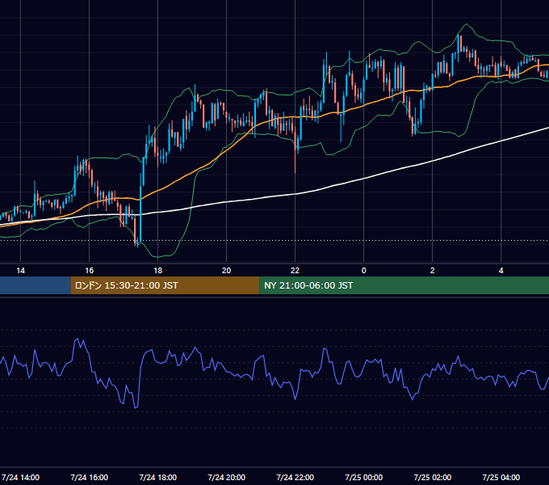
Task: Click the 7/24 14:00 time label
Action: (21, 477)
